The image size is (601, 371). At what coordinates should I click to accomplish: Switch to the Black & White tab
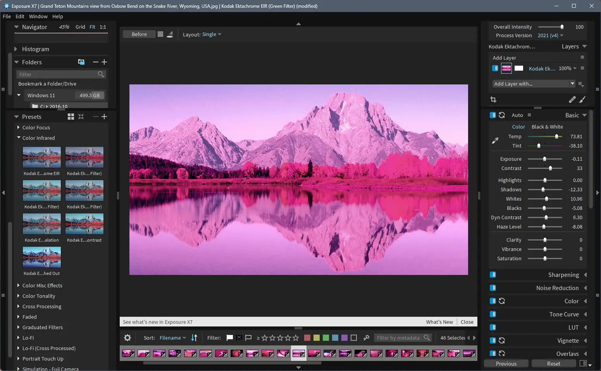[547, 127]
